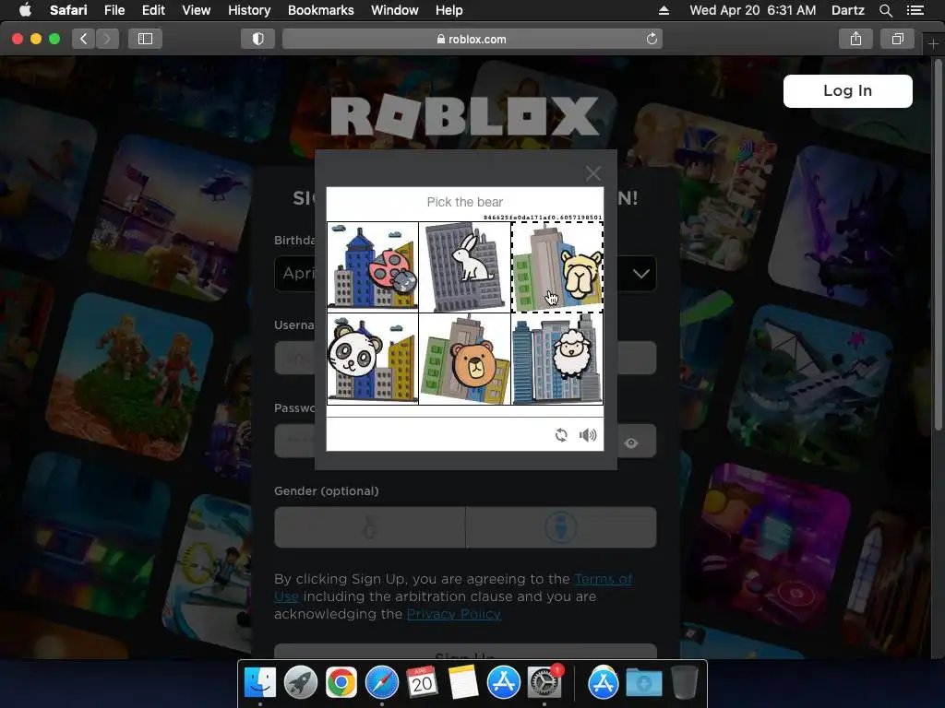The image size is (945, 708).
Task: Click the eject icon in menu bar
Action: [x=664, y=10]
